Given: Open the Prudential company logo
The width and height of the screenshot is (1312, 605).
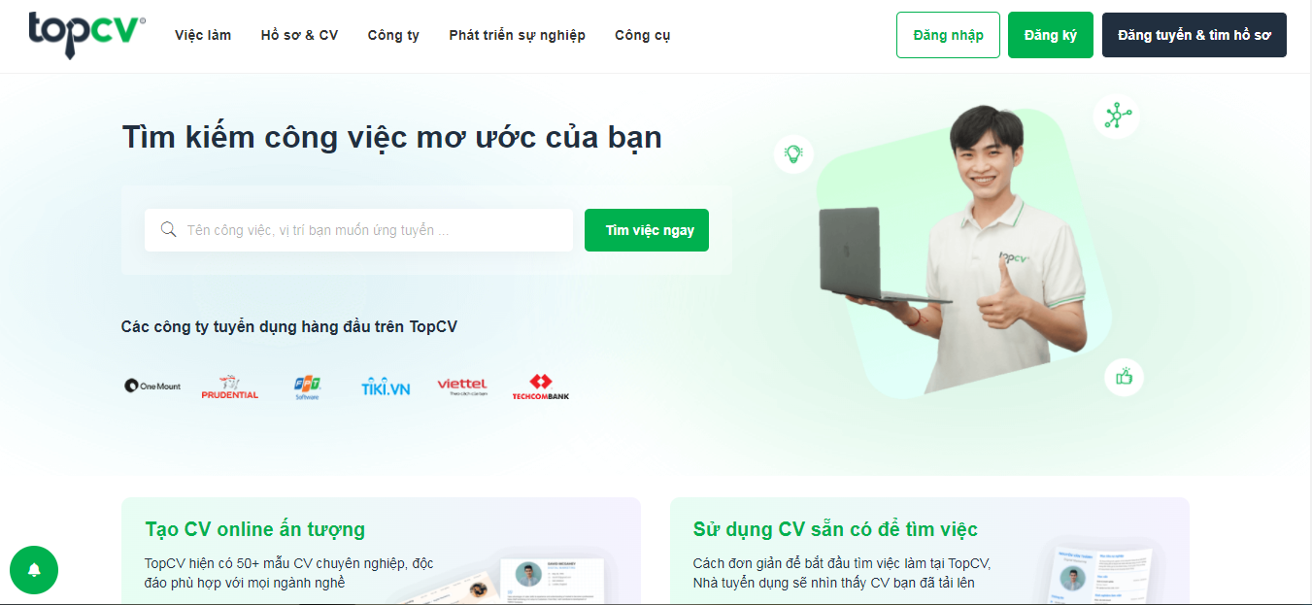Looking at the screenshot, I should 230,387.
